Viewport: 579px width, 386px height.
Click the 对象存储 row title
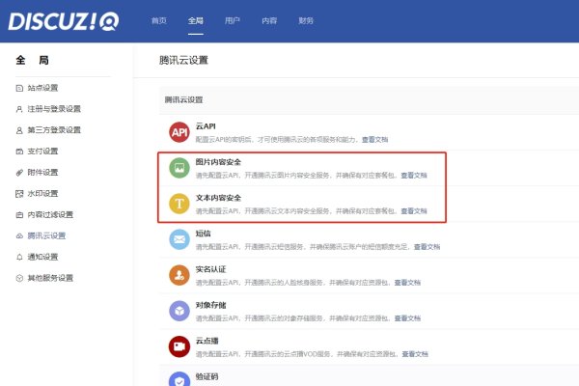point(210,305)
